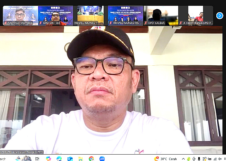226x161 pixels.
Task: Select the DPD DKI participant thumbnail
Action: pos(55,15)
